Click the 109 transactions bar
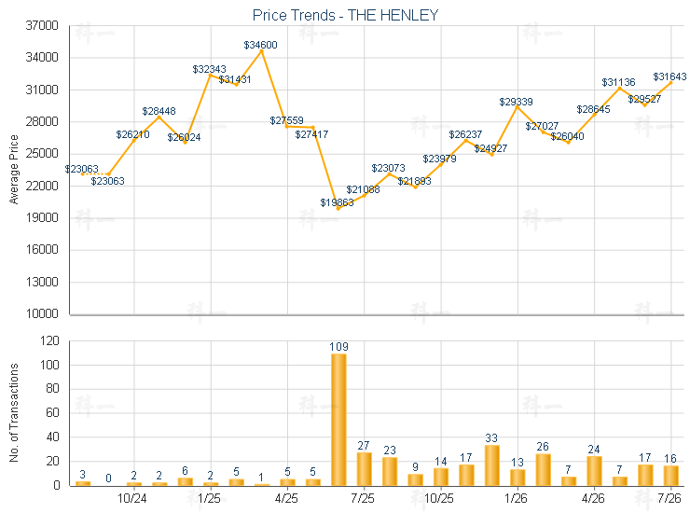This screenshot has height=513, width=690. 338,420
